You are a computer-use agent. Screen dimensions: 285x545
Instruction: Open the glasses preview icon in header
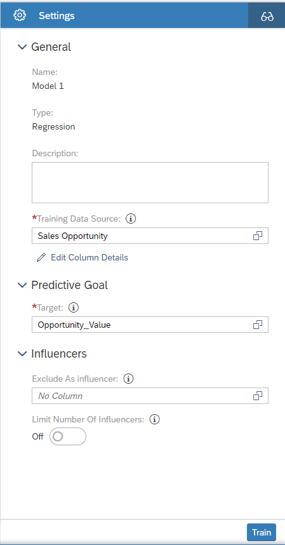coord(267,17)
